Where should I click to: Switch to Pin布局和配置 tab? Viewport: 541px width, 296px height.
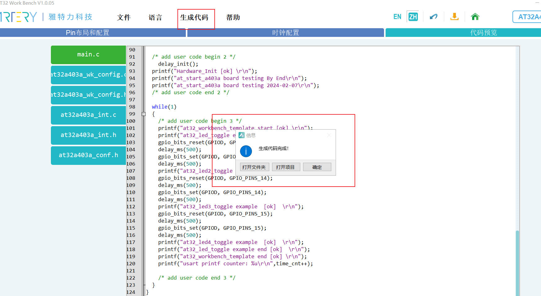tap(93, 33)
